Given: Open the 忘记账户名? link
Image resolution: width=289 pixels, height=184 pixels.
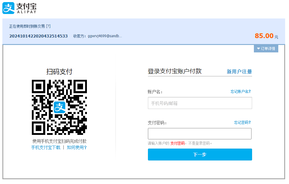Looking at the screenshot, I should coord(240,91).
